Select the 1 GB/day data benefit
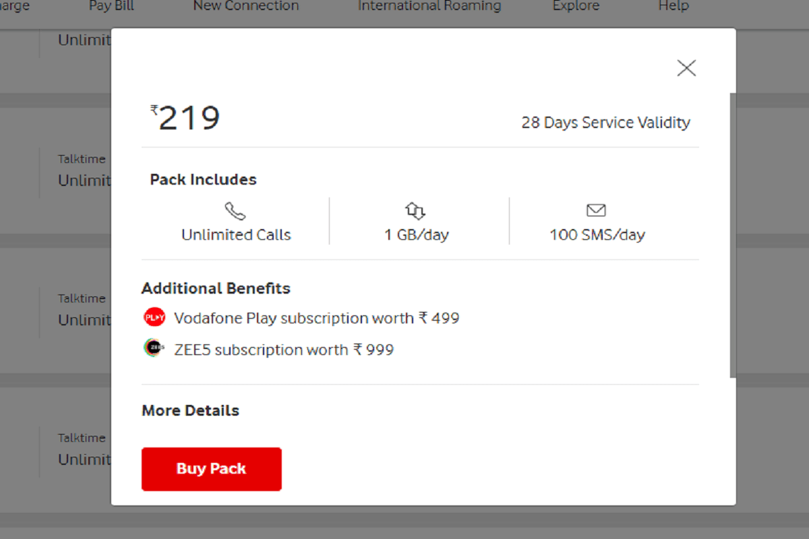The width and height of the screenshot is (809, 539). point(416,234)
